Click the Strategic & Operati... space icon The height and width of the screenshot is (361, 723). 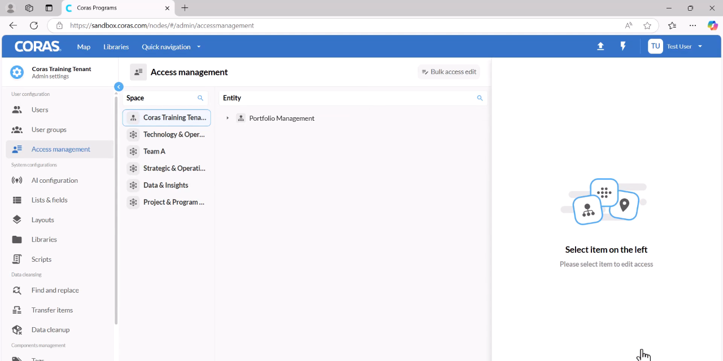(x=133, y=169)
